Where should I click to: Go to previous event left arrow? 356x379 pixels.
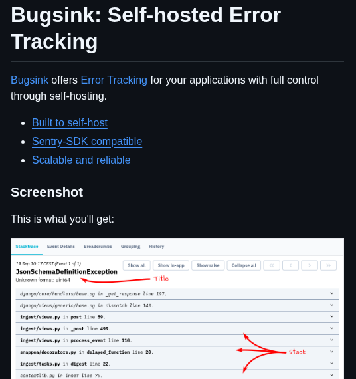point(290,265)
